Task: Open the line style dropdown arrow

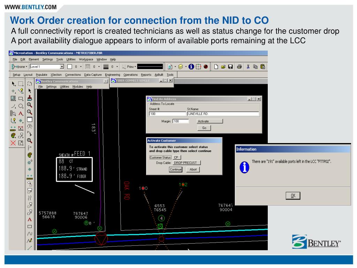Action: 99,67
